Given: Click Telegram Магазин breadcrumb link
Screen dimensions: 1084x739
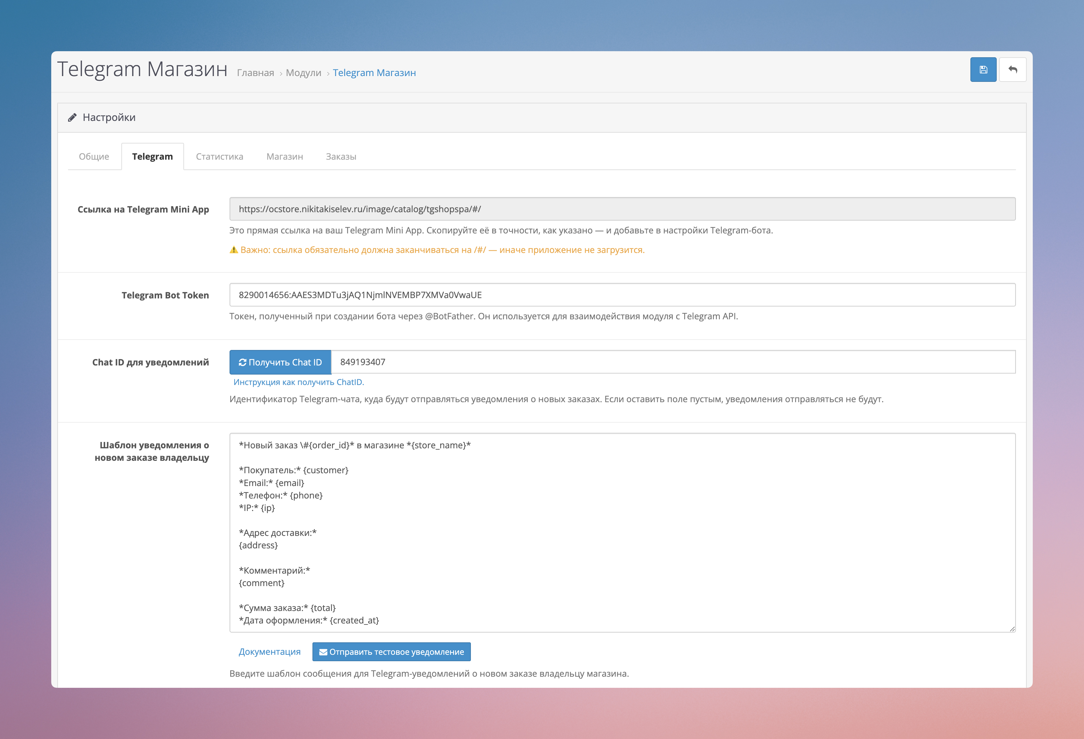Looking at the screenshot, I should pyautogui.click(x=374, y=73).
